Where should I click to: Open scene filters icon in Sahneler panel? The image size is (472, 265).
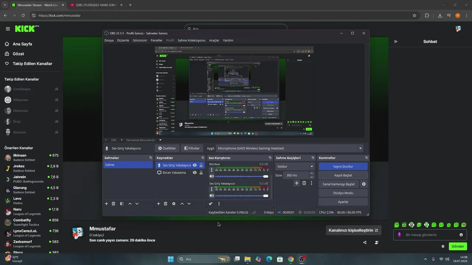point(122,204)
